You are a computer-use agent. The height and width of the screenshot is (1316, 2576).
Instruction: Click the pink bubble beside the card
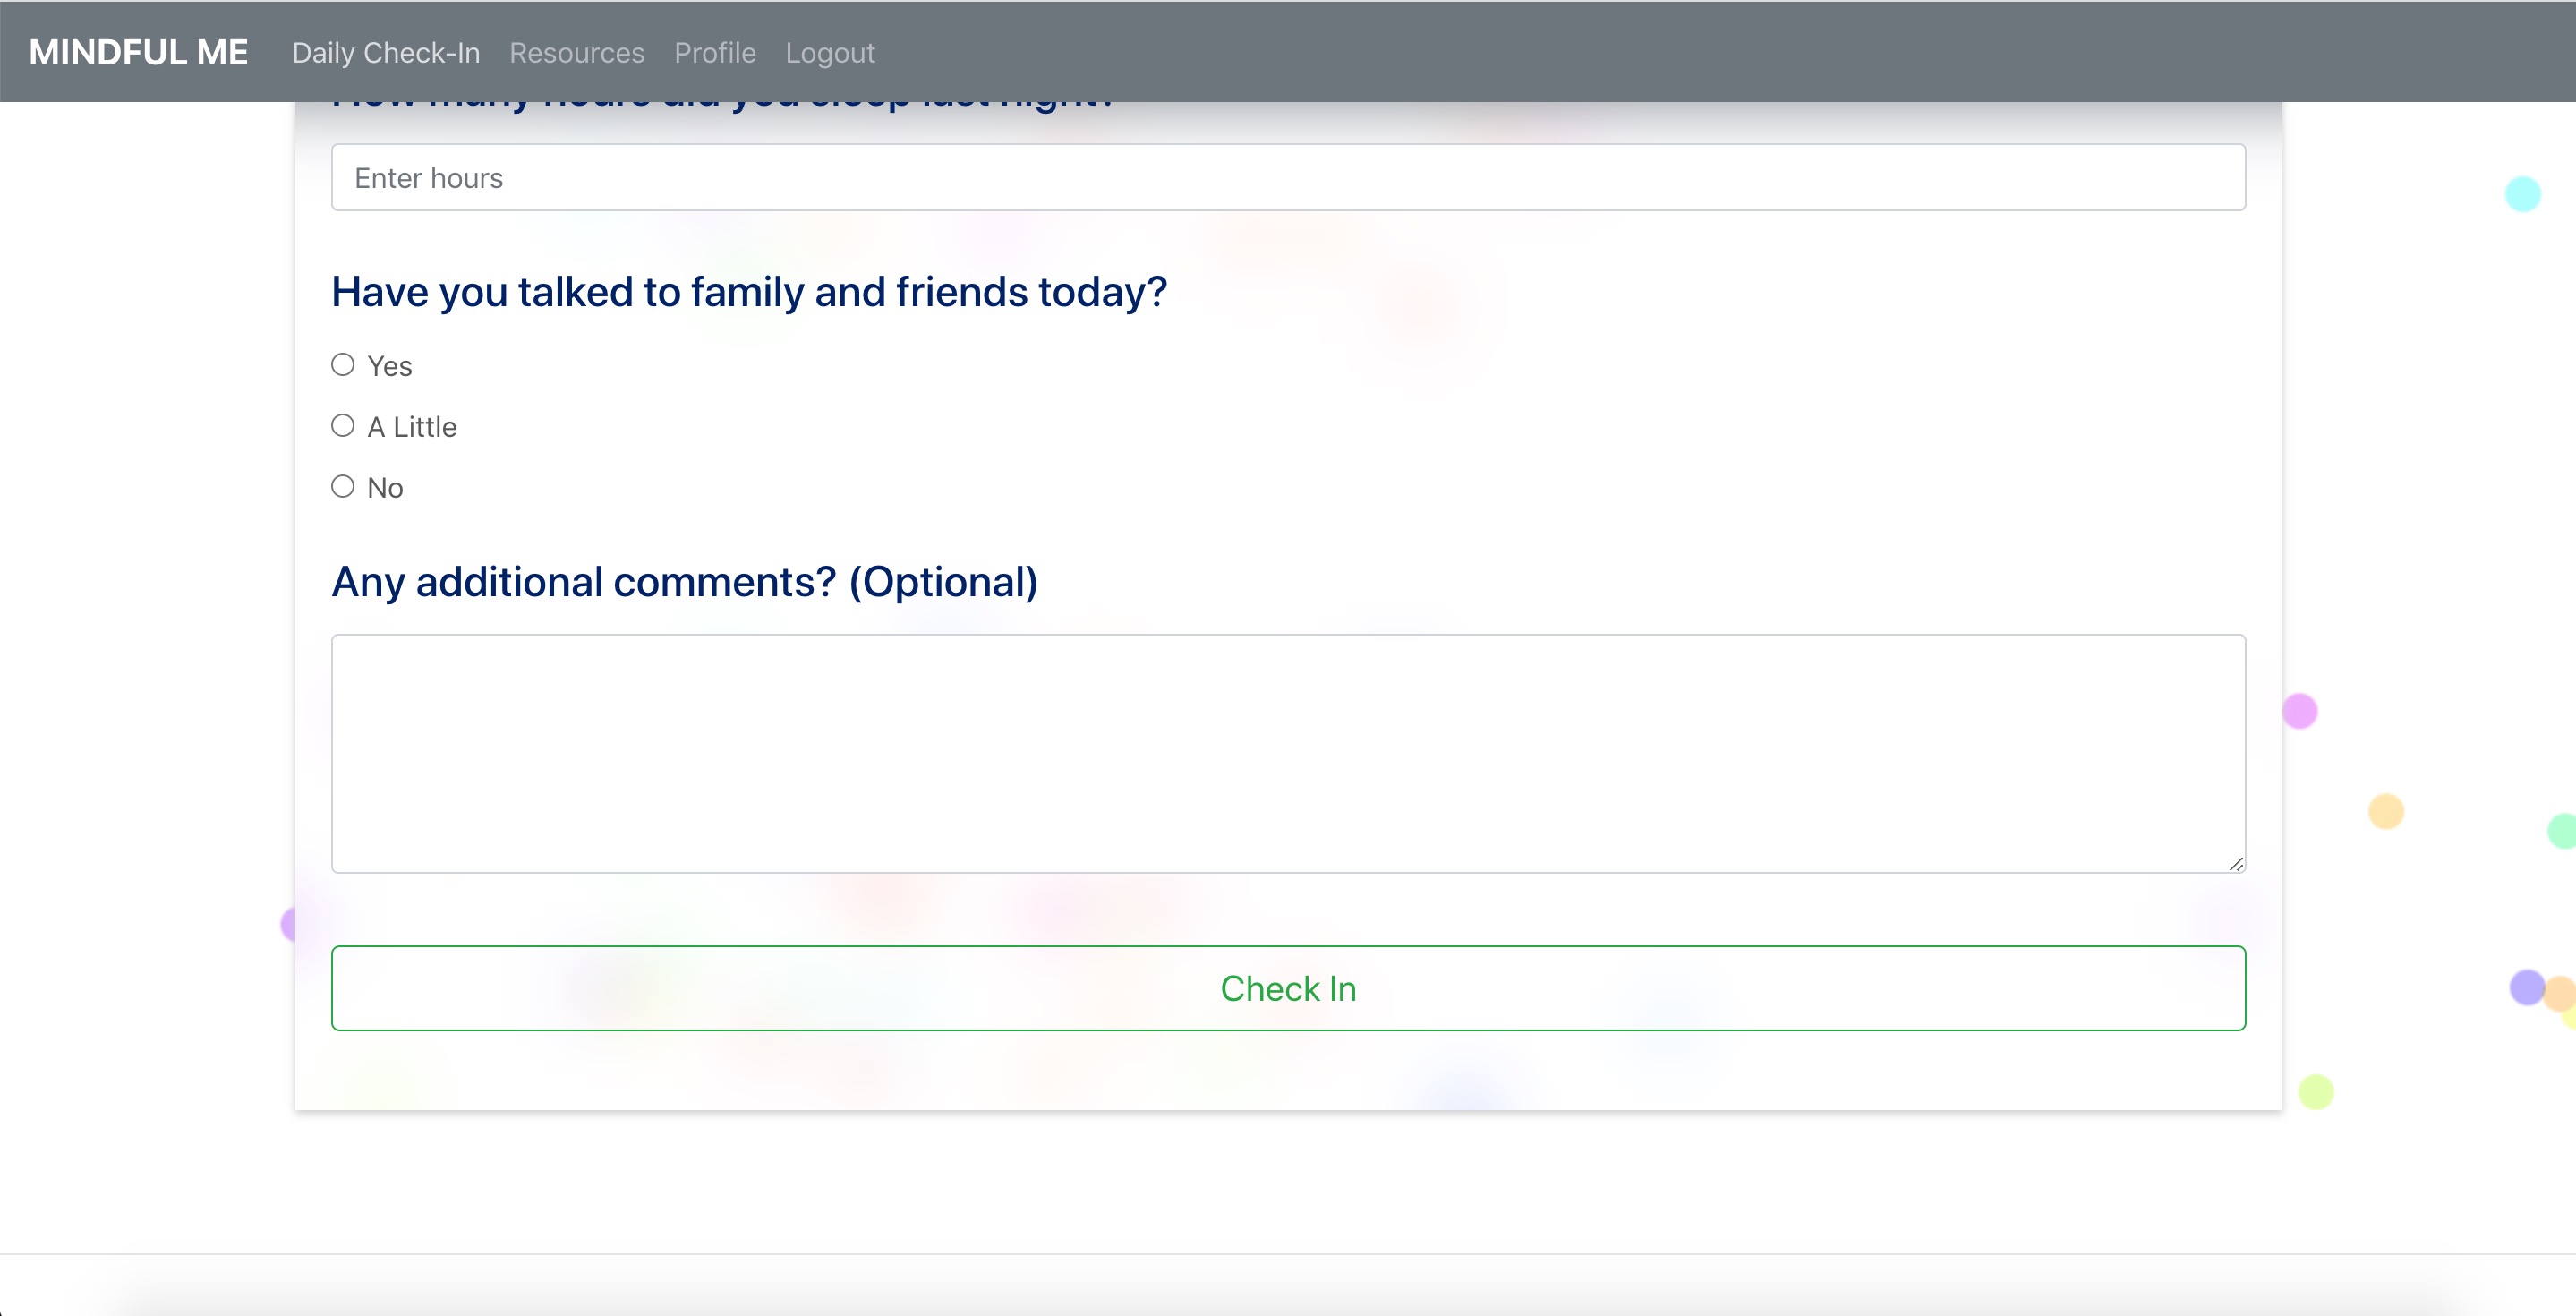(2299, 711)
